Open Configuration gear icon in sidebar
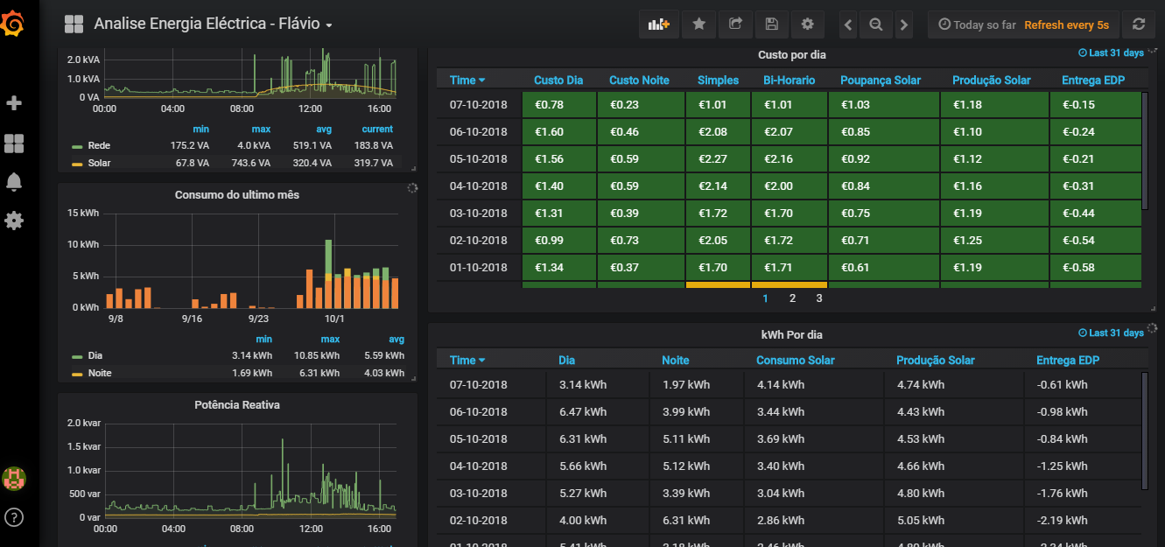The height and width of the screenshot is (547, 1165). click(x=14, y=221)
